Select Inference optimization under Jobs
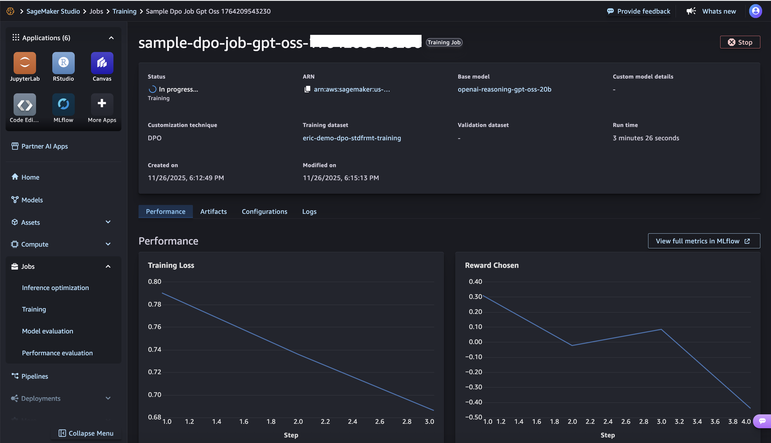771x443 pixels. pyautogui.click(x=55, y=288)
